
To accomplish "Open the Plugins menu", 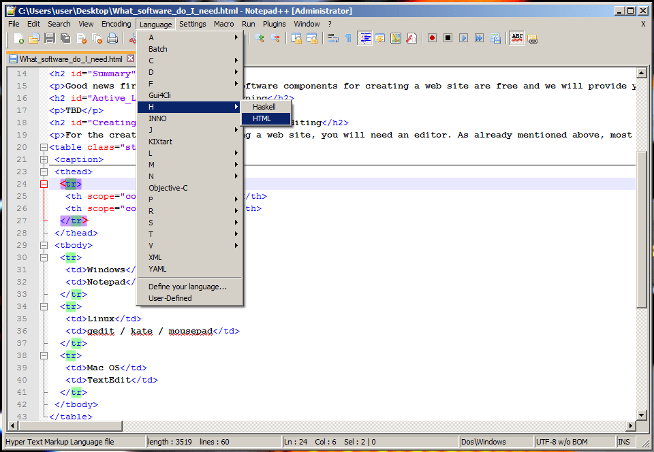I will [274, 23].
